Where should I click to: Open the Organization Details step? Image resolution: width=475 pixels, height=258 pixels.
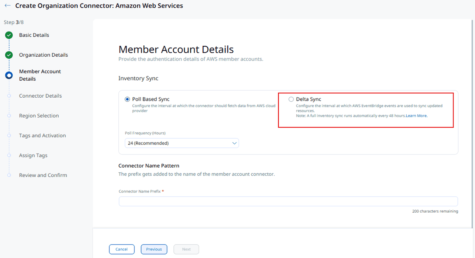[x=44, y=55]
